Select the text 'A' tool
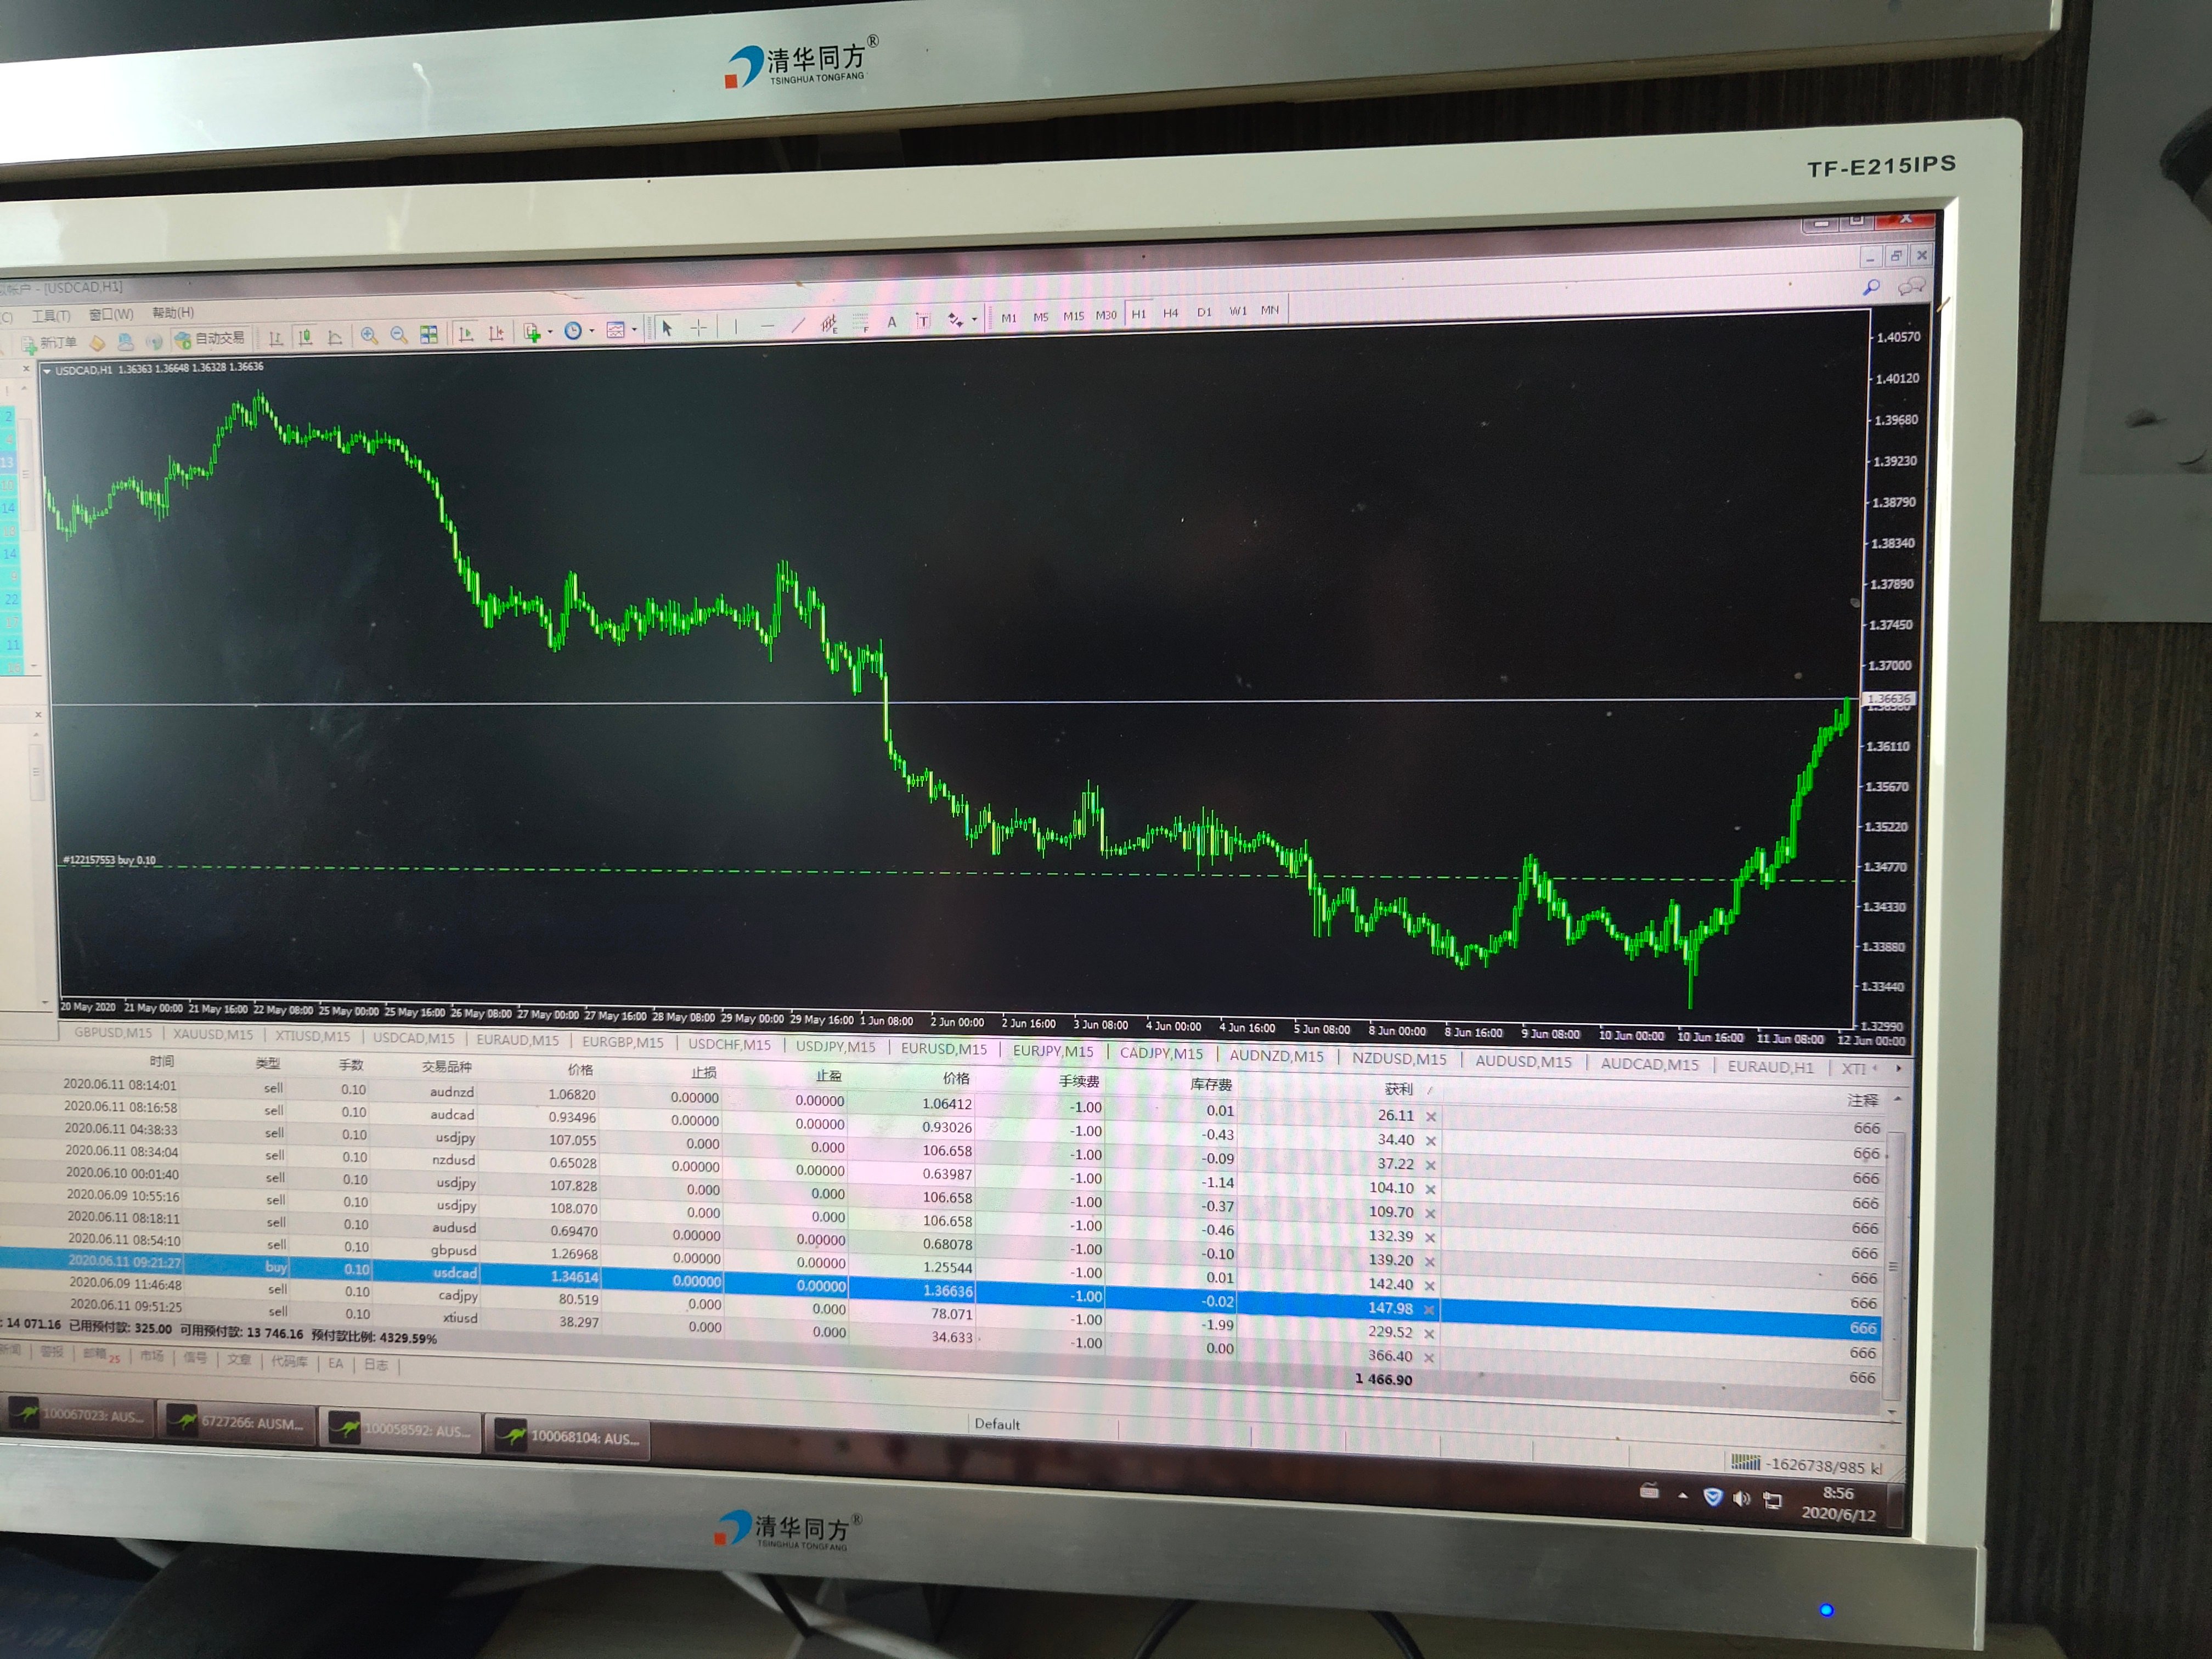 892,322
